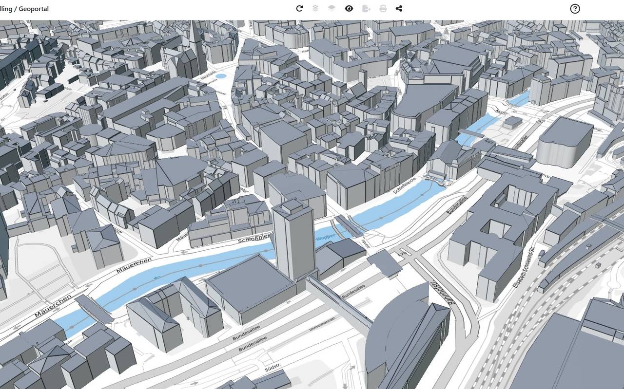
Task: Click the layers icon beside the eye icon
Action: pyautogui.click(x=331, y=8)
